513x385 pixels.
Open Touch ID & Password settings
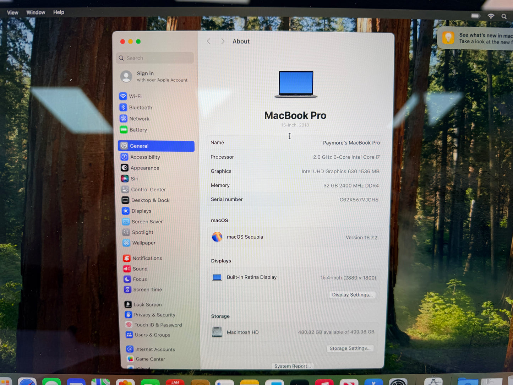[x=158, y=325]
